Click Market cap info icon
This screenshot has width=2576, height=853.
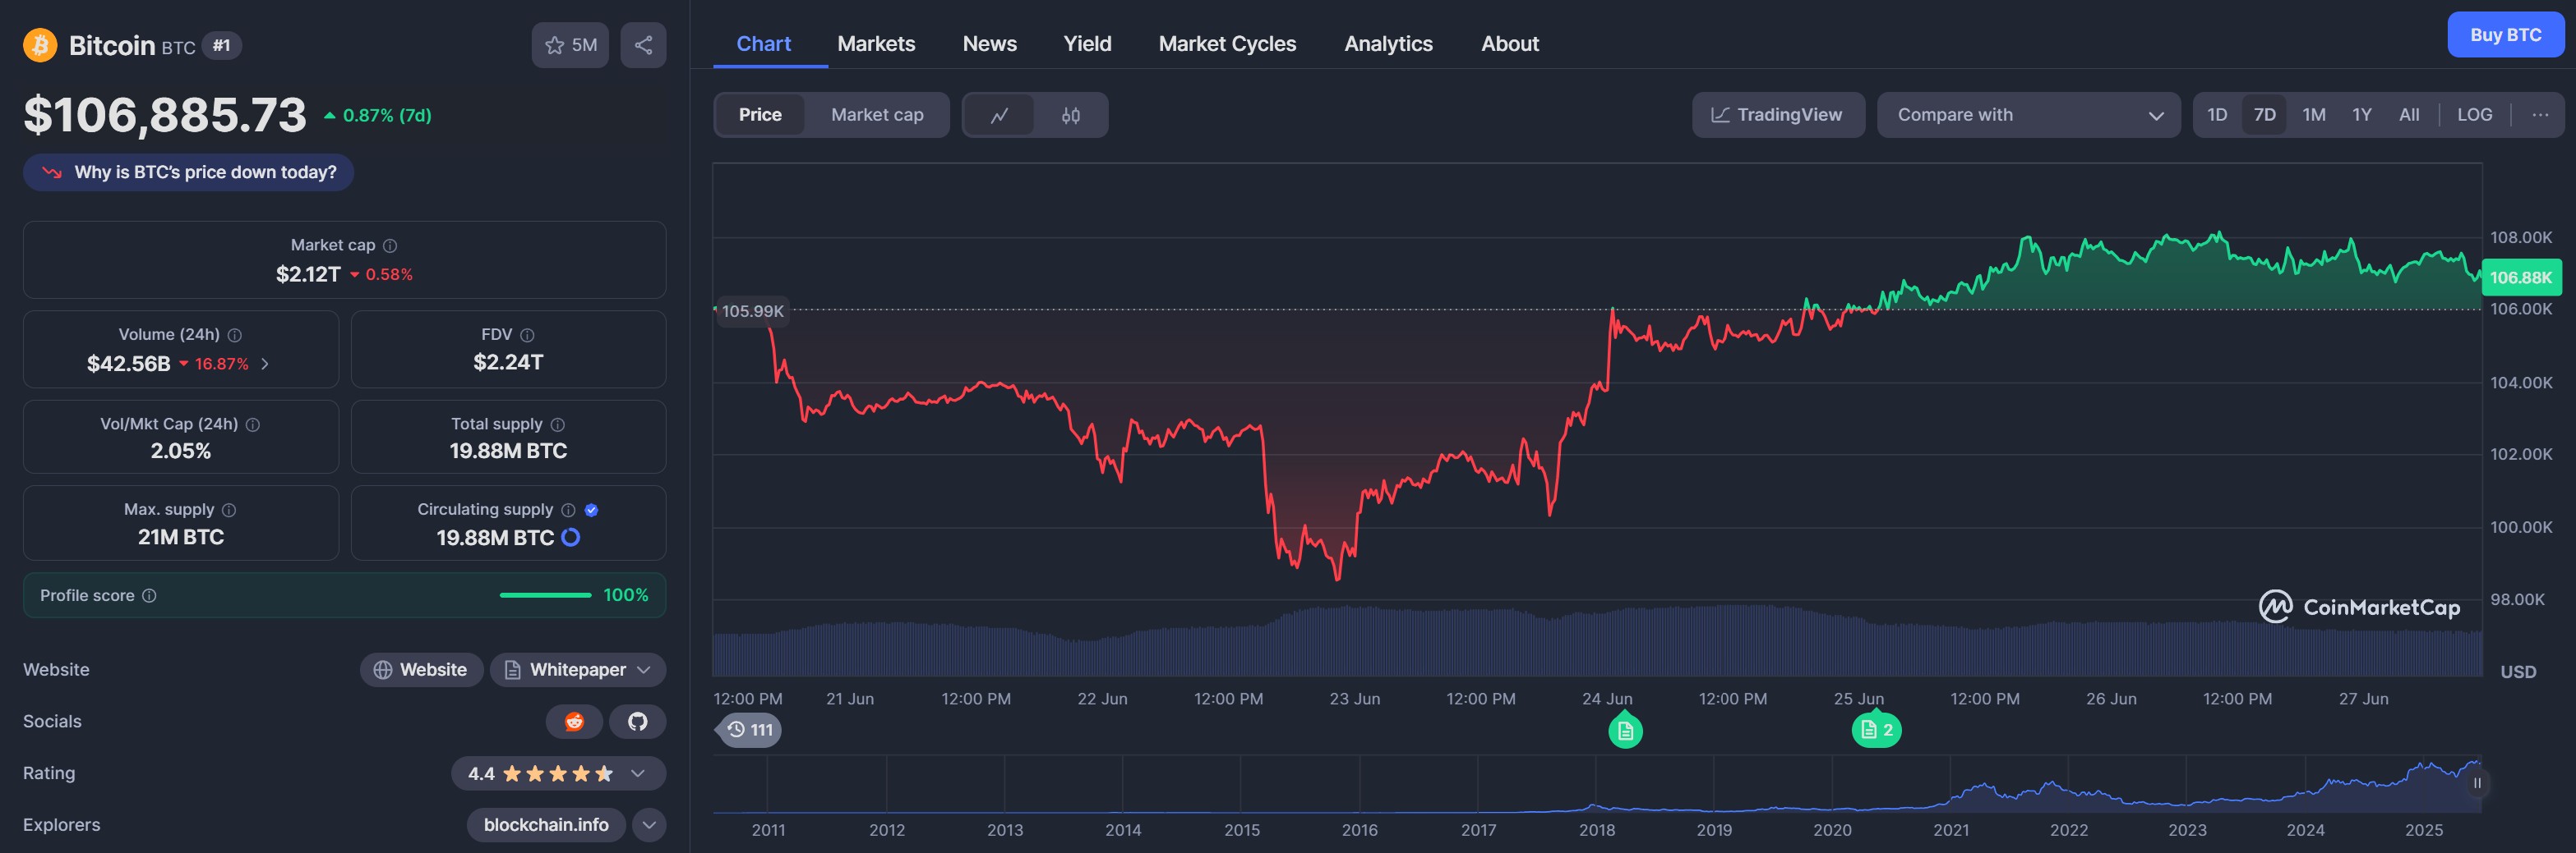click(x=390, y=245)
